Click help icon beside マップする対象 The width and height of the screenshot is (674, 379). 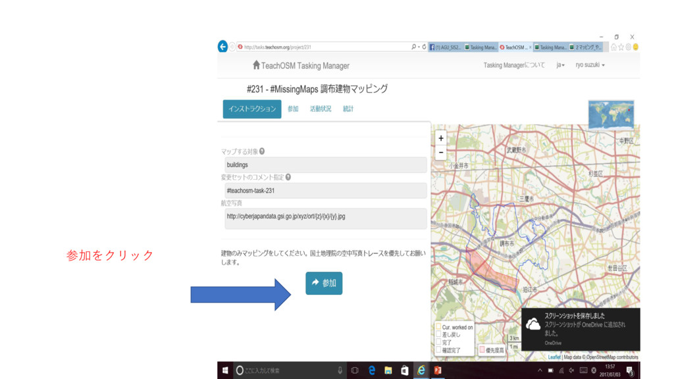click(262, 151)
